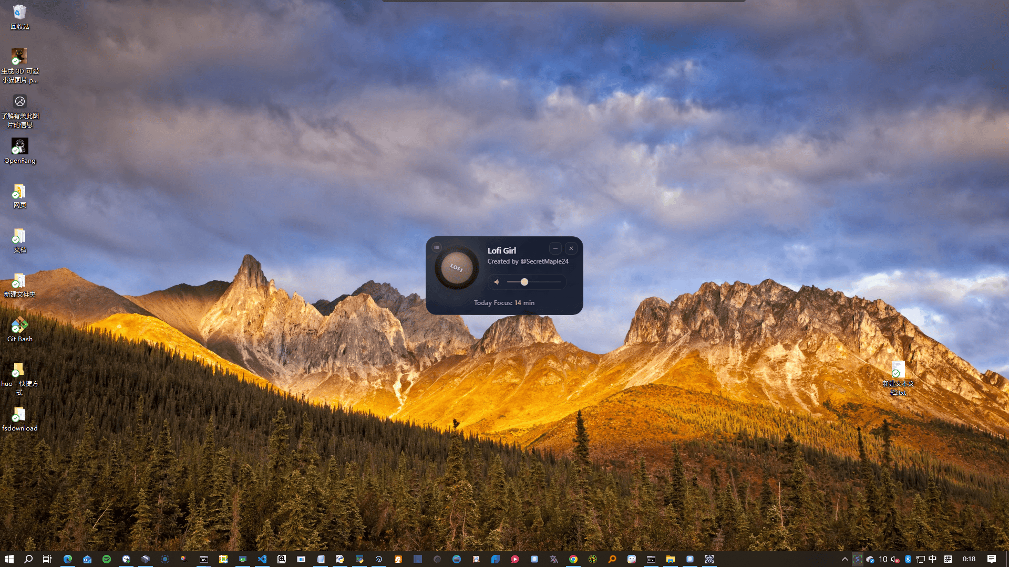Open the Windows Start menu
The image size is (1009, 567).
(x=9, y=559)
